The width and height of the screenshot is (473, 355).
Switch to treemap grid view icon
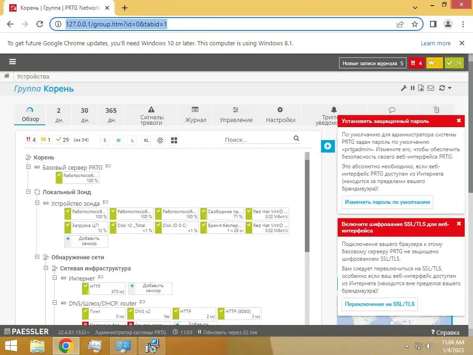pyautogui.click(x=174, y=140)
